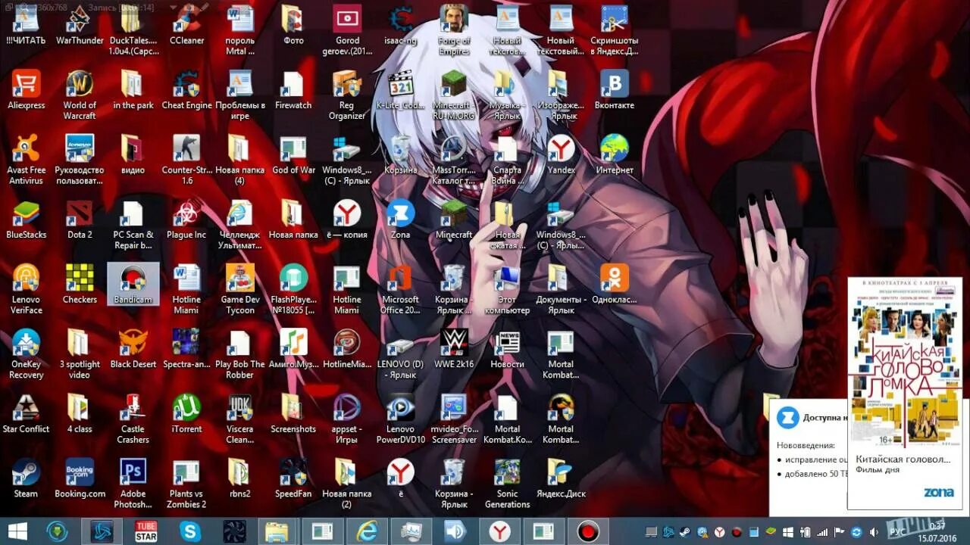Open Counter-Strike 1.6 shortcut

pos(186,160)
